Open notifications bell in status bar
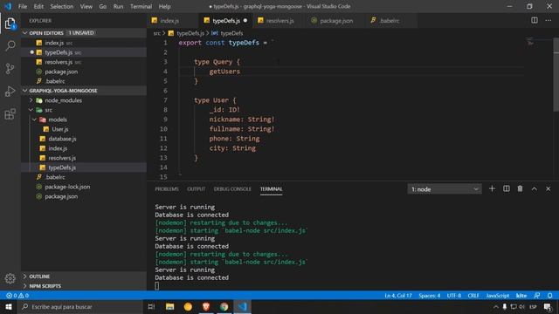The height and width of the screenshot is (314, 559). [x=549, y=296]
